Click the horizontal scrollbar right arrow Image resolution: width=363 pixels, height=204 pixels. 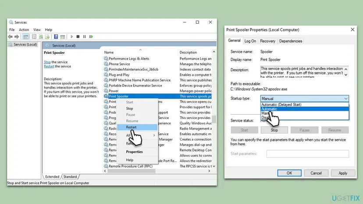(209, 171)
